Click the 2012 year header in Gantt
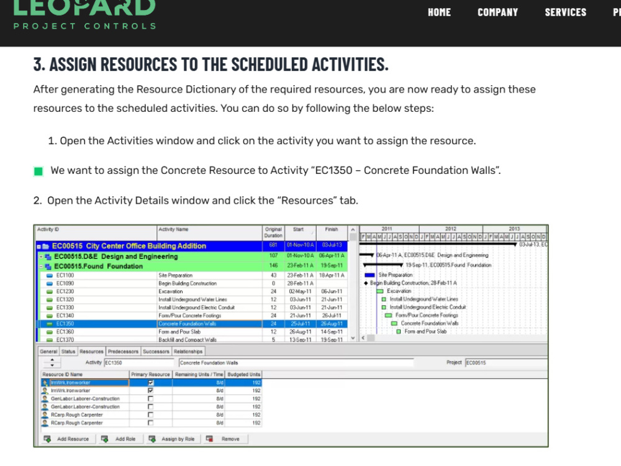 tap(451, 229)
